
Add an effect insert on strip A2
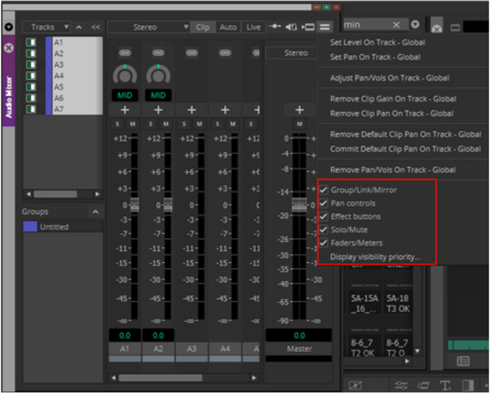tap(158, 110)
